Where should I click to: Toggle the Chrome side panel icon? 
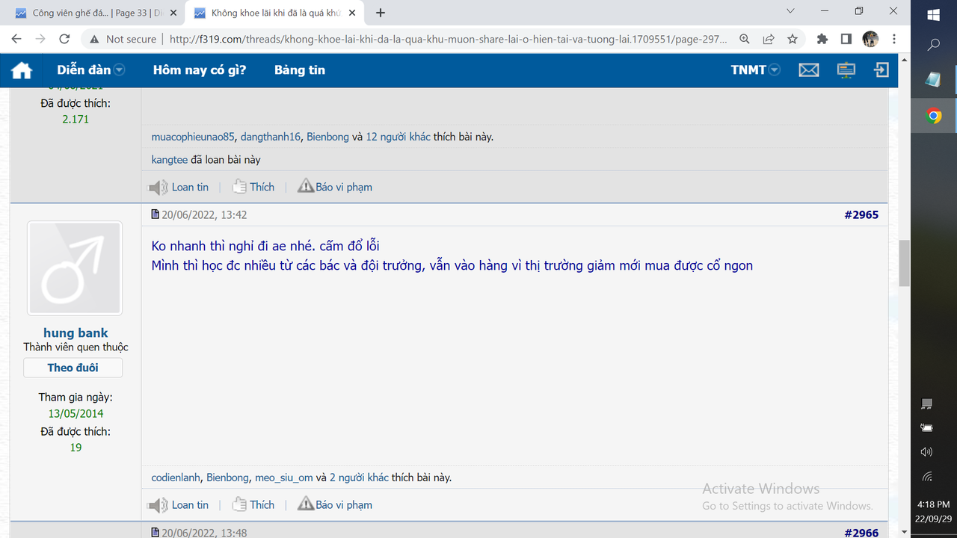846,39
